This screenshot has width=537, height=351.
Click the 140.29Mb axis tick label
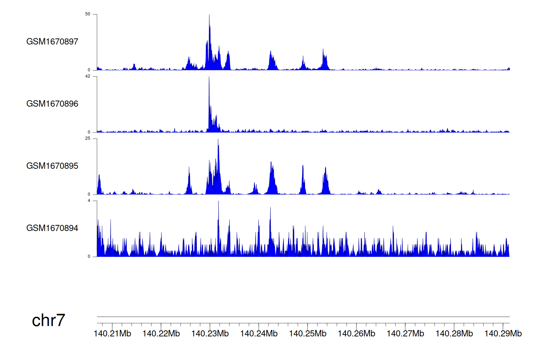point(503,334)
